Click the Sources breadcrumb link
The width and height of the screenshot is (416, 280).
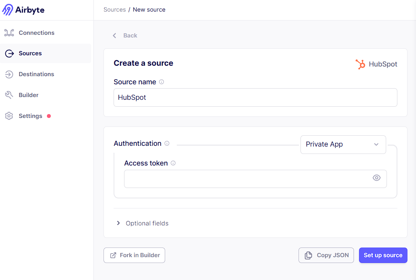pos(115,10)
